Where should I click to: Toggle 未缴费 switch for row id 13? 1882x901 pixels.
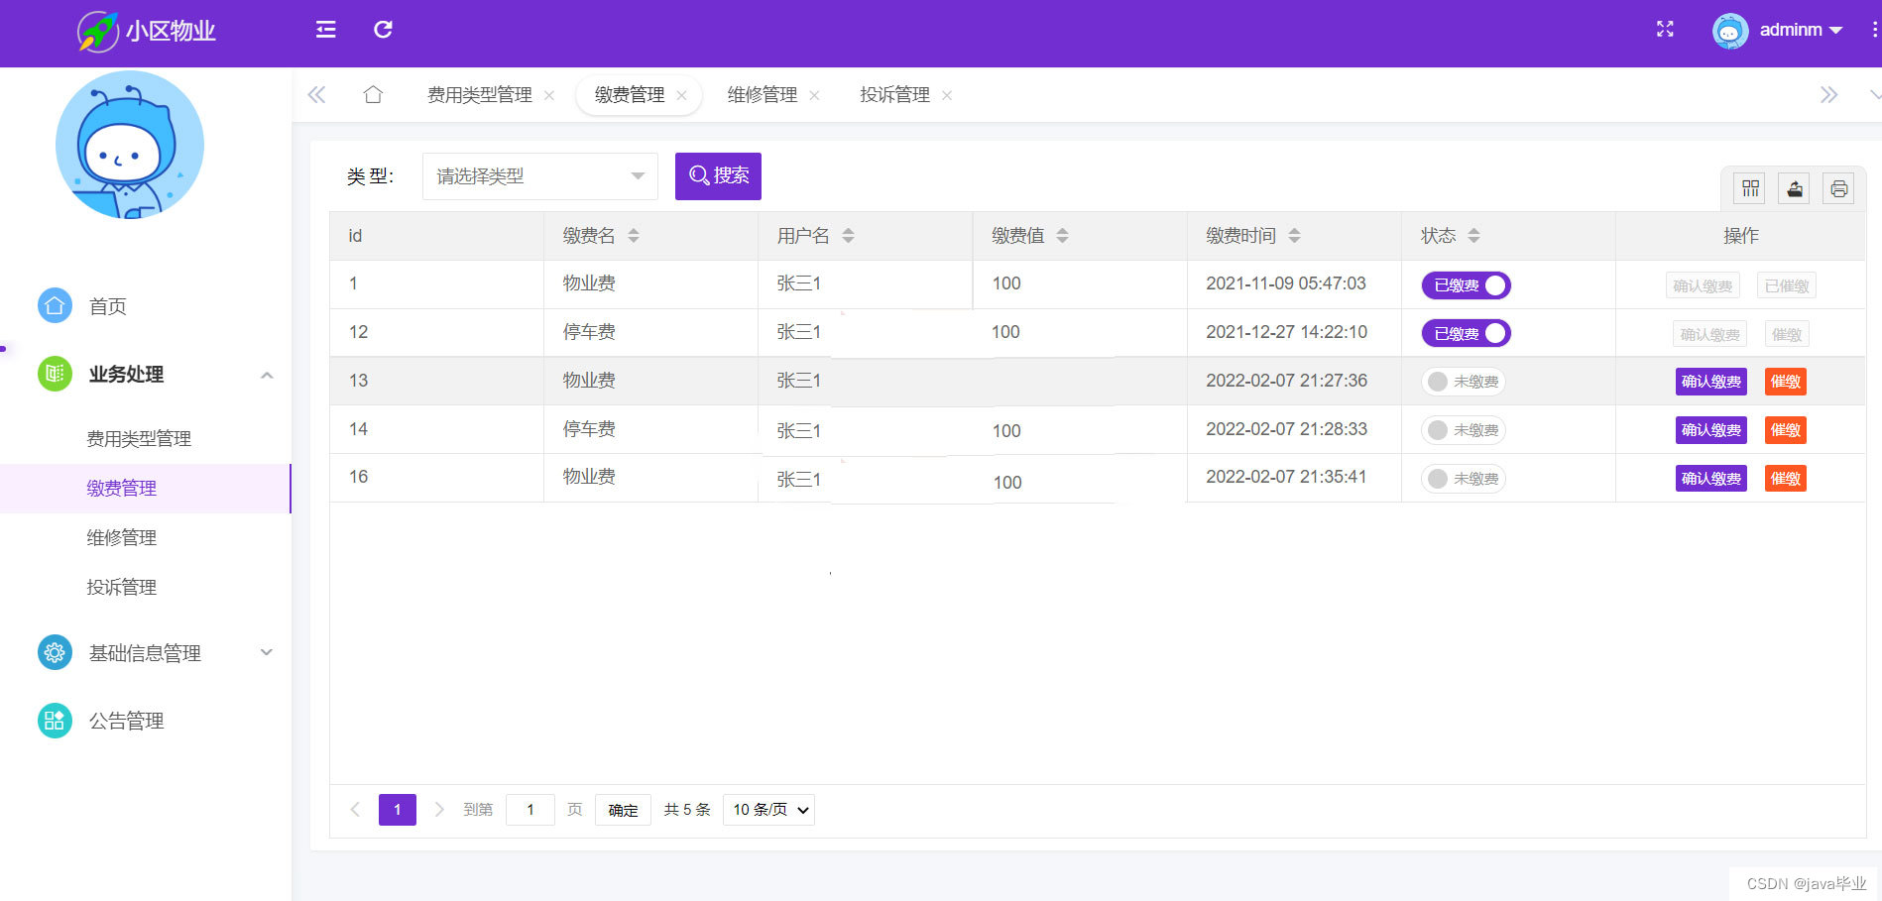click(x=1464, y=382)
